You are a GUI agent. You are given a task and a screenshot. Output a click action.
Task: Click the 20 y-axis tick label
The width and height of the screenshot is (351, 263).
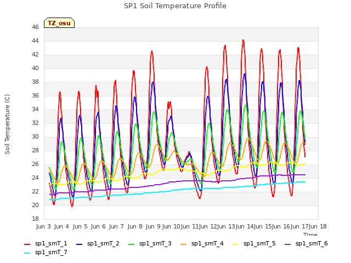[x=35, y=205]
